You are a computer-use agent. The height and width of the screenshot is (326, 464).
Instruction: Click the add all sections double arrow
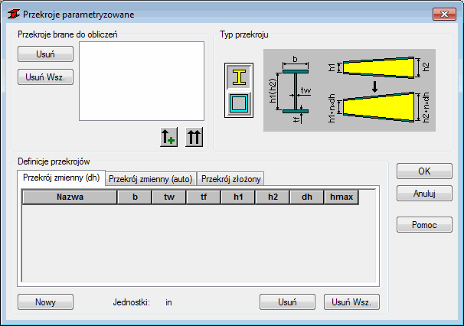(x=194, y=137)
